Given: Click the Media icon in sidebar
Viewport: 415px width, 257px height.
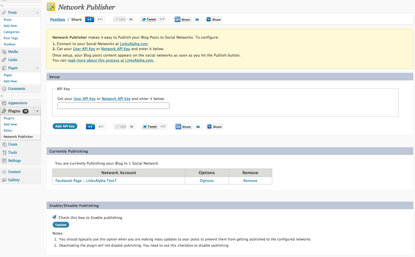Looking at the screenshot, I should pyautogui.click(x=4, y=52).
